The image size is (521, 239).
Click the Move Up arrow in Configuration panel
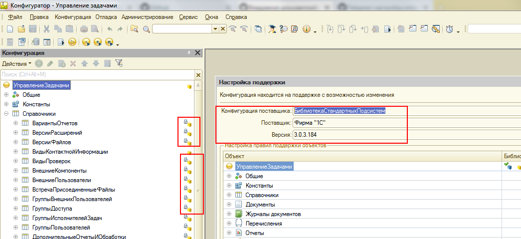[84, 63]
